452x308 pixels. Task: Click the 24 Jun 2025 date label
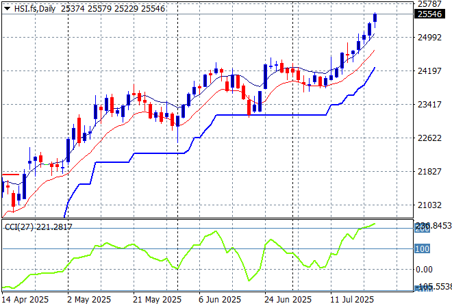288,300
